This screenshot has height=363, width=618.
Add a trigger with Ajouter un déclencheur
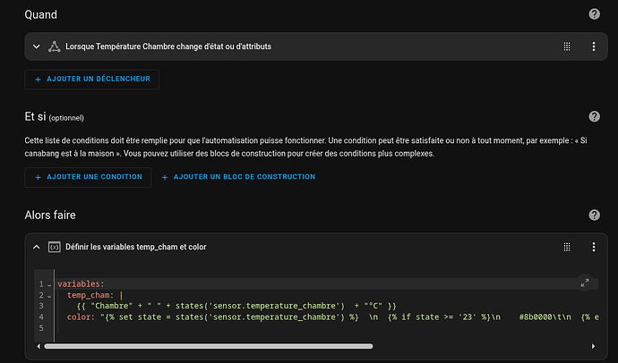pos(92,79)
